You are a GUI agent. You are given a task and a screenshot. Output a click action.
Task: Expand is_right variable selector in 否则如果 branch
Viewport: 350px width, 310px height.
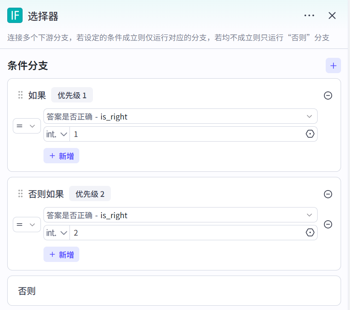coord(309,215)
